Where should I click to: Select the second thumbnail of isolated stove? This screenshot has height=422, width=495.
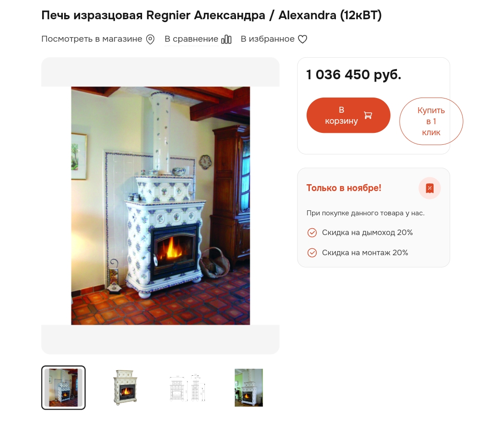pos(125,388)
